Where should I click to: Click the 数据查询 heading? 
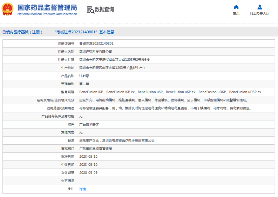click(x=104, y=9)
